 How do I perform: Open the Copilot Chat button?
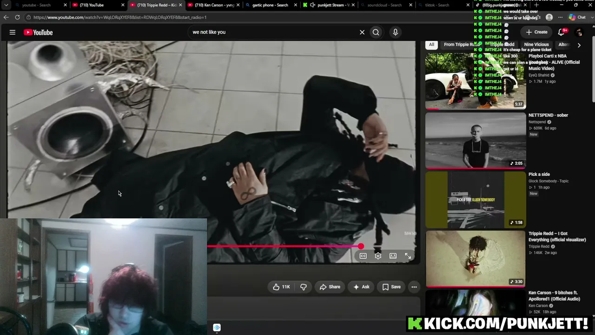point(577,17)
